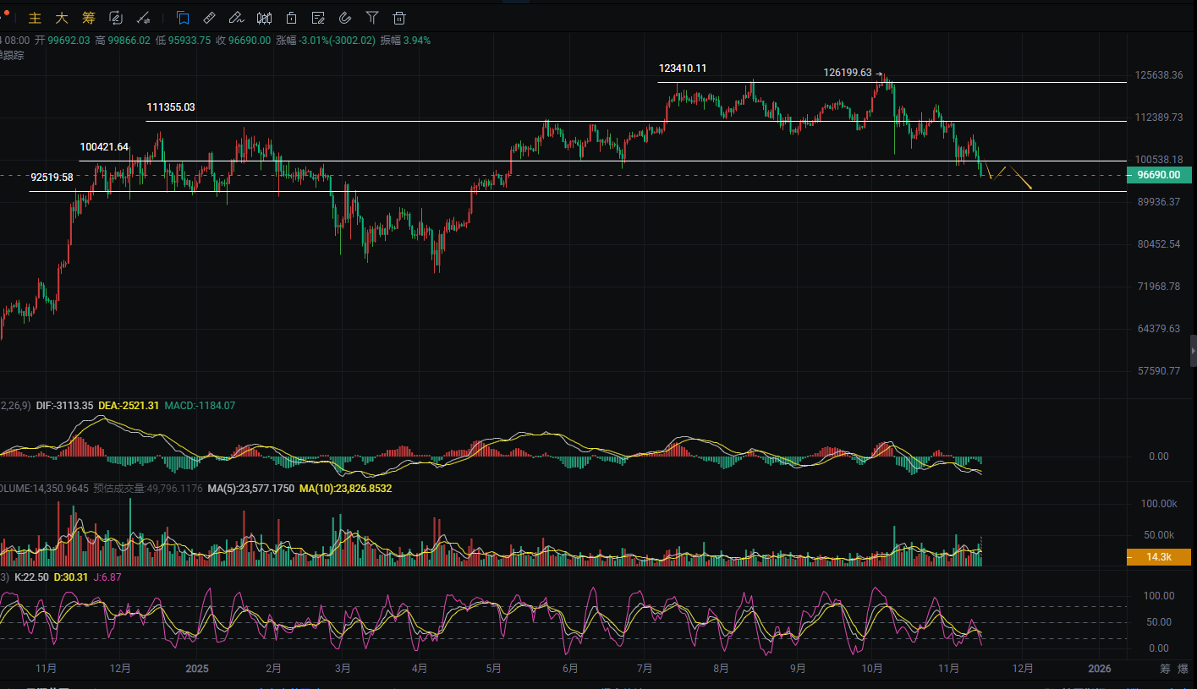This screenshot has width=1197, height=689.
Task: Click the cycle-switch icon with arrows
Action: click(x=116, y=18)
